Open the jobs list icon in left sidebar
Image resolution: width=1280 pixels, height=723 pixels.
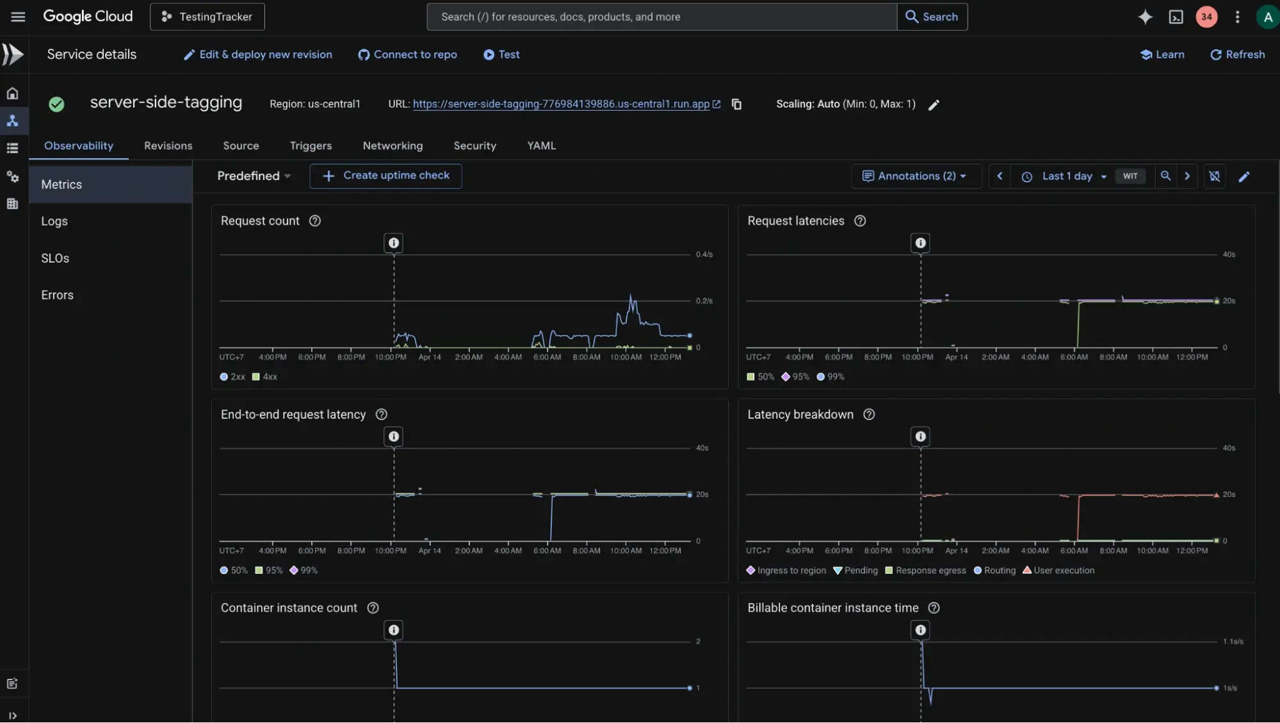click(x=12, y=149)
